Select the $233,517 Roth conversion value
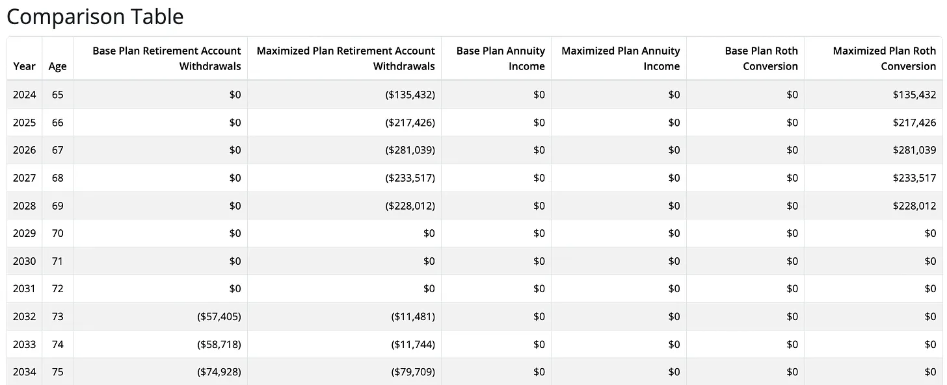Screen dimensions: 947x385 click(914, 178)
